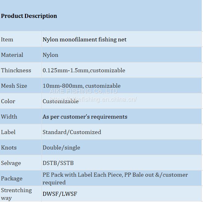Click the Knots row label
Image resolution: width=203 pixels, height=202 pixels.
9,148
